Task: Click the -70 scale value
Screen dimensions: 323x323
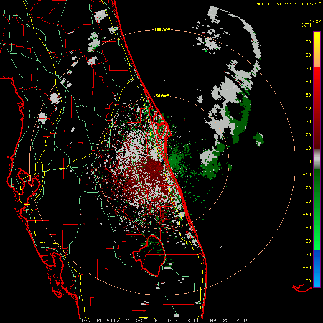Action: pyautogui.click(x=307, y=254)
